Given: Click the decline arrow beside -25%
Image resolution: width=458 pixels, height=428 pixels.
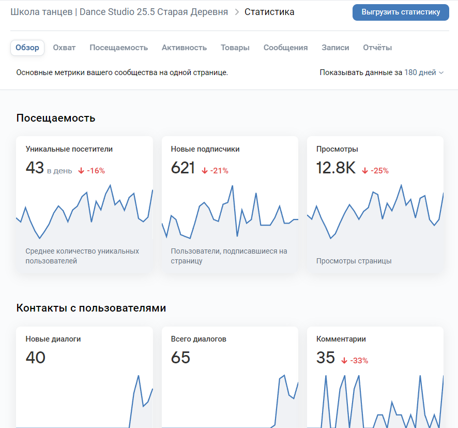Looking at the screenshot, I should pyautogui.click(x=365, y=171).
